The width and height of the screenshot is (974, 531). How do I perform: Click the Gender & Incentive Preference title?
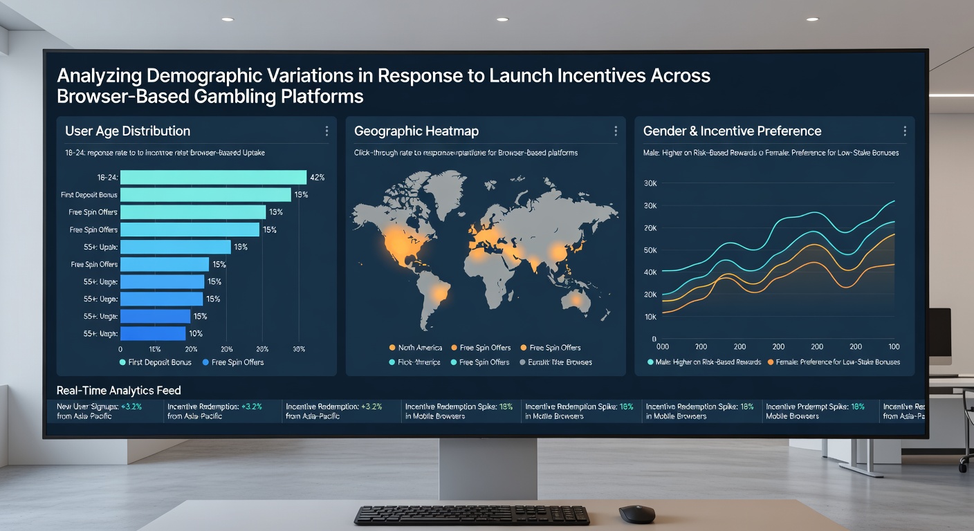click(733, 131)
